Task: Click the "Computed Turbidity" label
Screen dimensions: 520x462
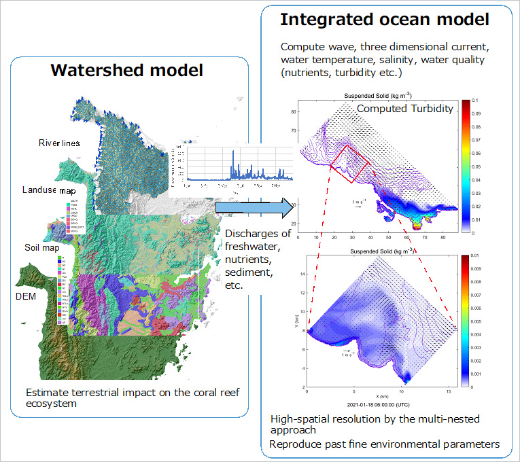Action: [405, 109]
